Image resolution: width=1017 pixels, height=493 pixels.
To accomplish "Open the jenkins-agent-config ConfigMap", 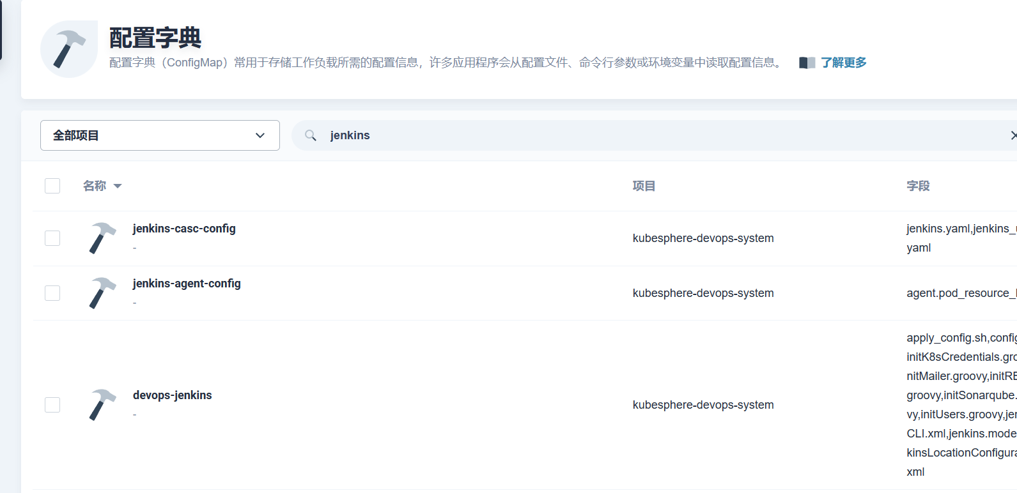I will [x=187, y=284].
